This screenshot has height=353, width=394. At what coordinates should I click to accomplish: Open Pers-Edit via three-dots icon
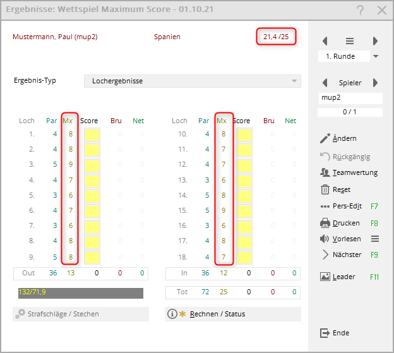pyautogui.click(x=325, y=206)
